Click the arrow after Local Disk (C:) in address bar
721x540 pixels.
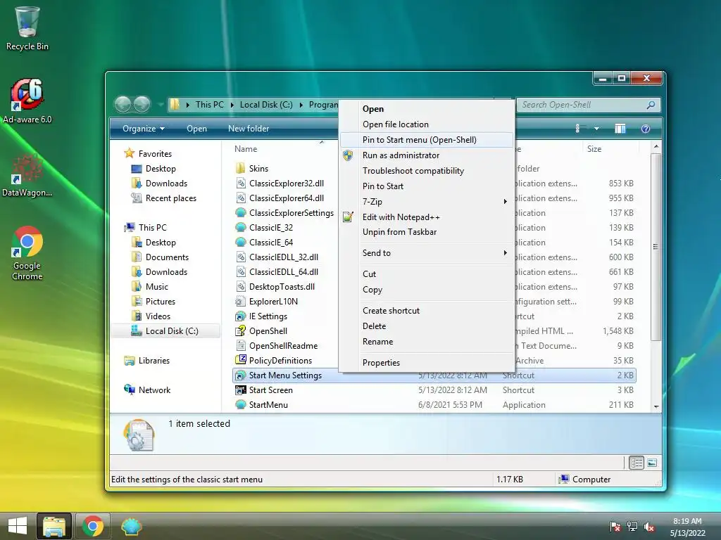301,105
